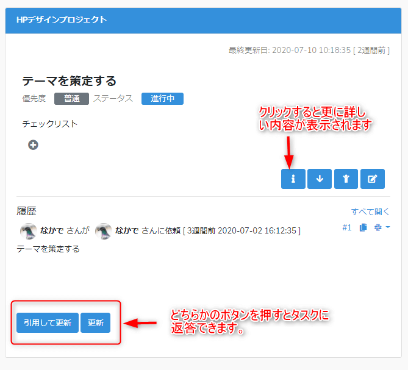Click the HPデザインプロジェクト header title
The image size is (408, 370).
62,20
